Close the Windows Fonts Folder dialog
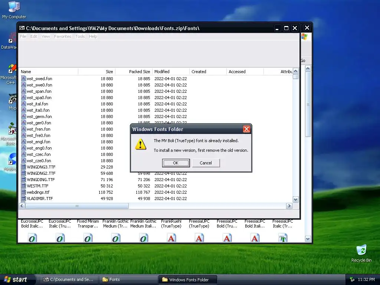The height and width of the screenshot is (285, 380). click(x=246, y=129)
